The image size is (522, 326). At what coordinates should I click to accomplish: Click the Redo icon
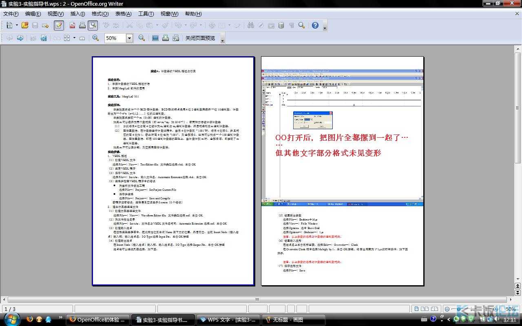coord(193,25)
